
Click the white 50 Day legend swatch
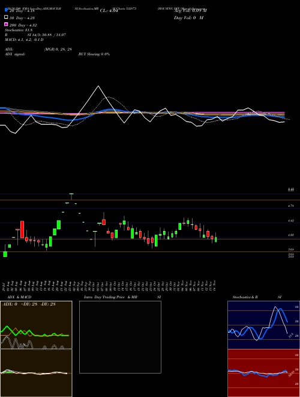point(6,17)
